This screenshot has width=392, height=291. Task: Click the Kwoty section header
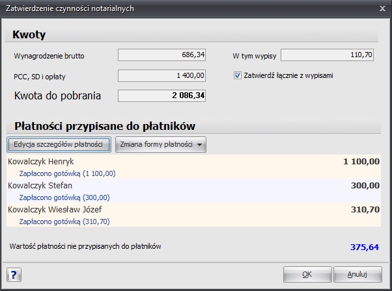pyautogui.click(x=29, y=35)
